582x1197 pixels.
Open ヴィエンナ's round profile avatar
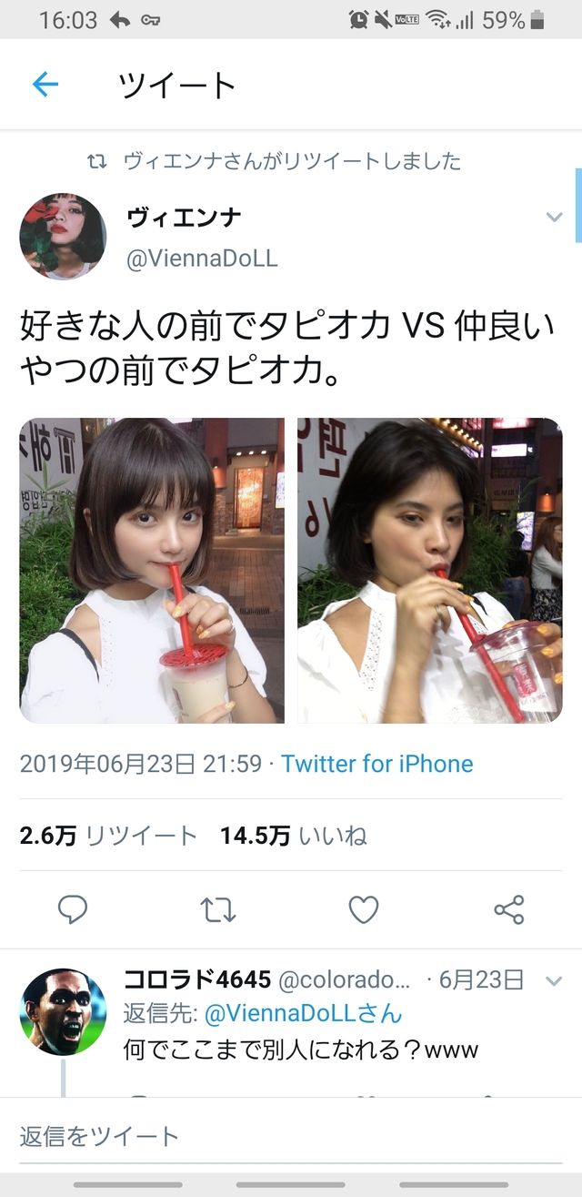63,236
